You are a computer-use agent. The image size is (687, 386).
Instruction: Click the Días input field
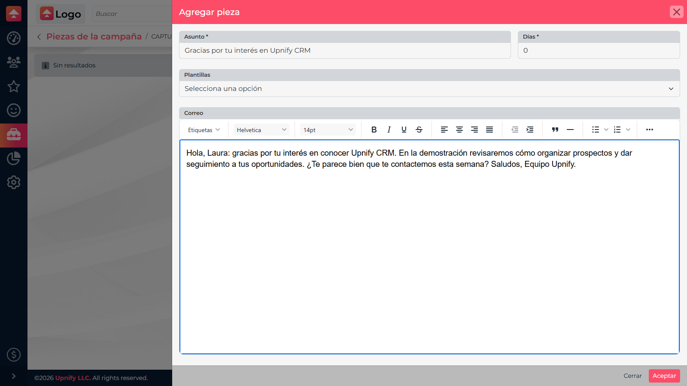tap(599, 51)
